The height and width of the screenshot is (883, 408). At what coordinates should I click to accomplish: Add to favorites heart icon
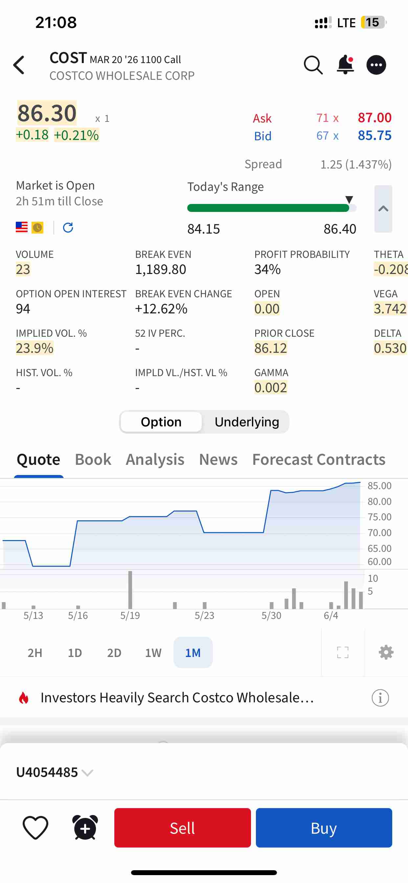click(x=35, y=828)
